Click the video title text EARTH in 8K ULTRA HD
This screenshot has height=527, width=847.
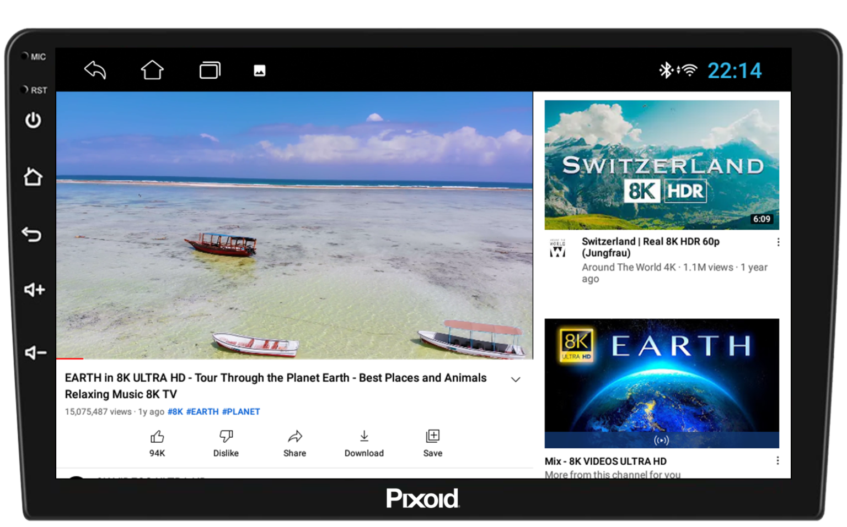pos(276,386)
